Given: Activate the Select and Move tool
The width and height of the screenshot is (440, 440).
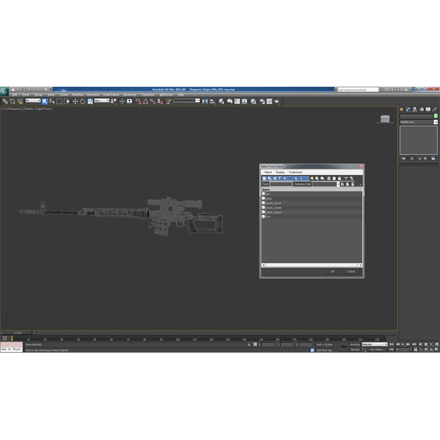Looking at the screenshot, I should point(75,101).
